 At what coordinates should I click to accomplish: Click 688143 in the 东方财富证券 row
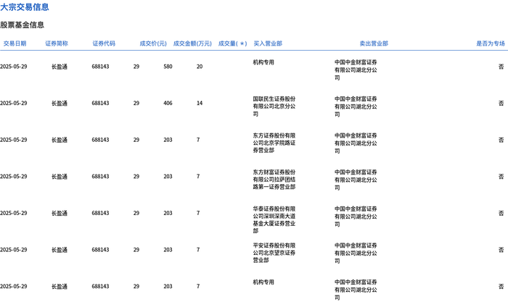pyautogui.click(x=100, y=177)
